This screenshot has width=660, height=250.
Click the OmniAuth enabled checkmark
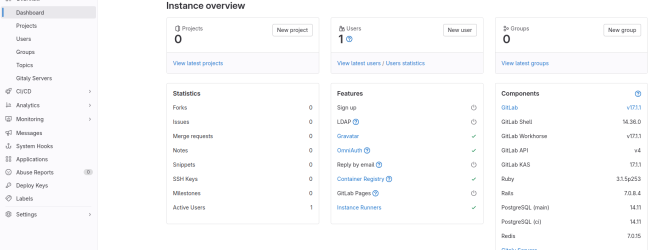pos(474,150)
